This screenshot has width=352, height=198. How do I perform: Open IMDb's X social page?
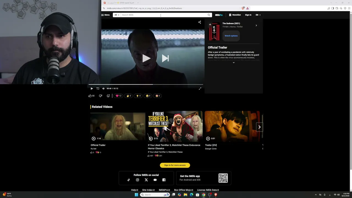146,180
